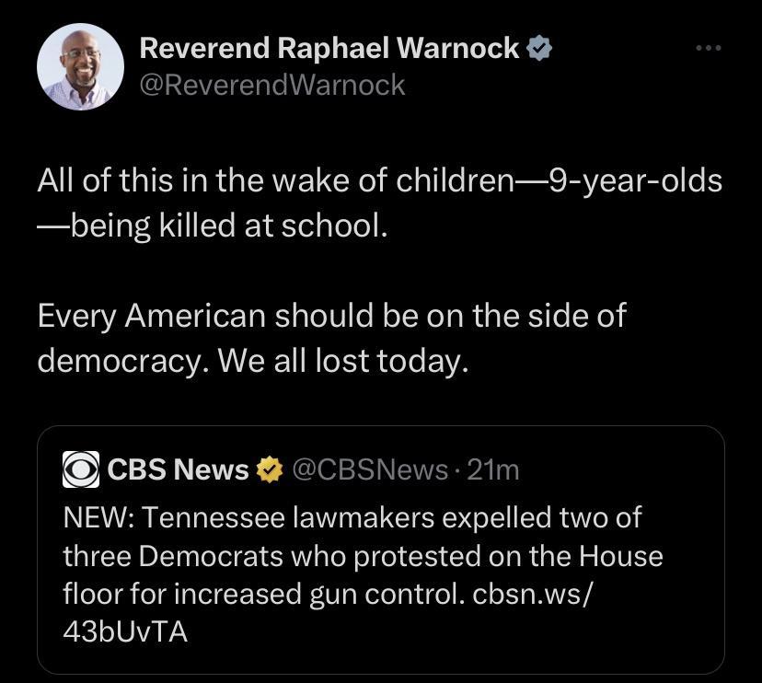
Task: View Reverend Warnock's profile picture
Action: click(x=80, y=65)
